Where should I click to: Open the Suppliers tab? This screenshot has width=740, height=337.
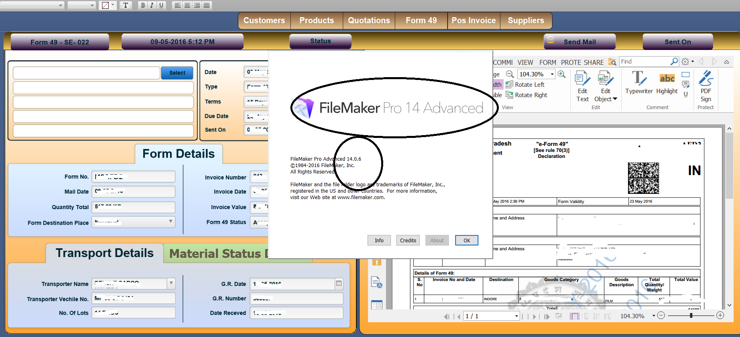pos(526,20)
